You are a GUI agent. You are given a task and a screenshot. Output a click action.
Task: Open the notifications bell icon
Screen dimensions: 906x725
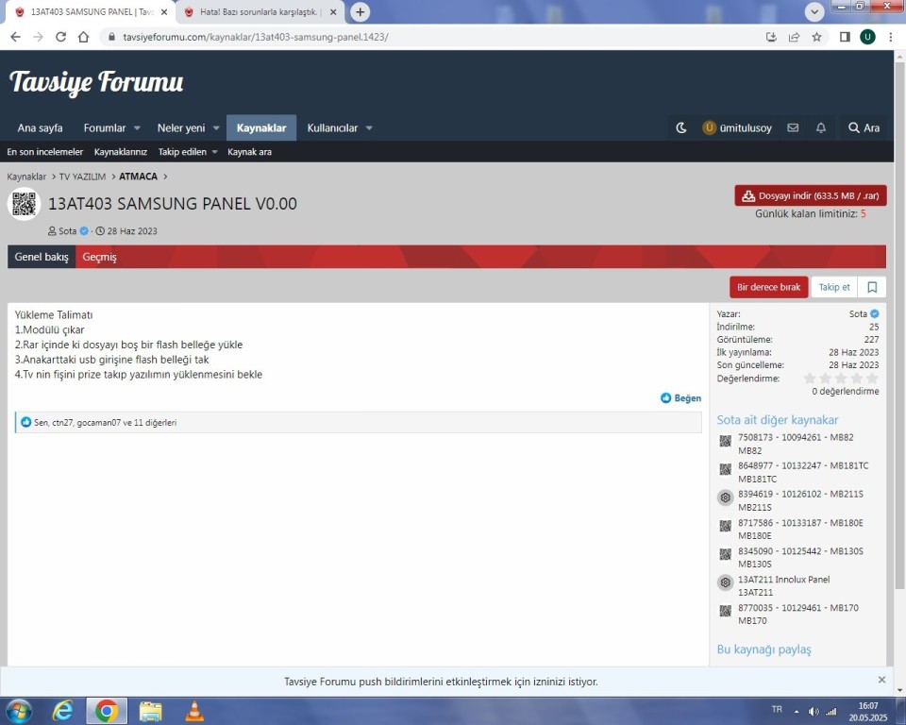820,127
